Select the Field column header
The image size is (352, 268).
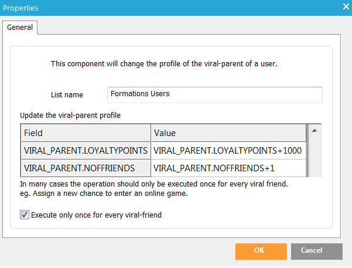tap(86, 133)
